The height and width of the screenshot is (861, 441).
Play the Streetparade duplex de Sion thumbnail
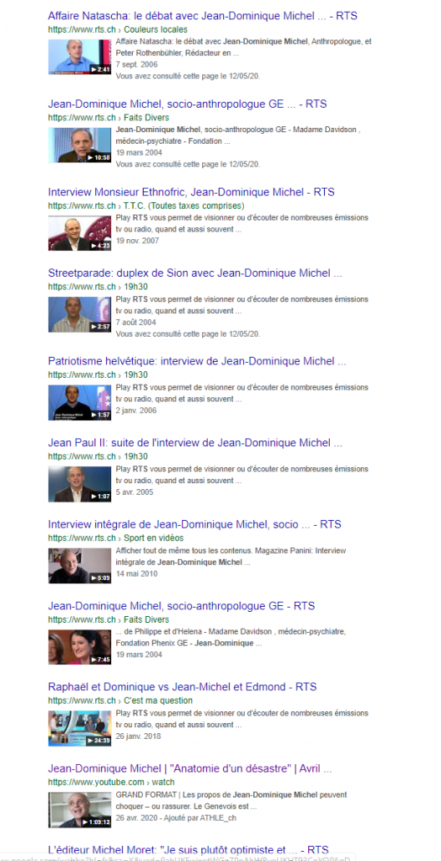pos(79,314)
